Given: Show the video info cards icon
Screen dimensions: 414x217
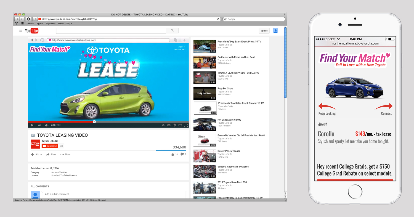Looking at the screenshot, I should (x=163, y=125).
